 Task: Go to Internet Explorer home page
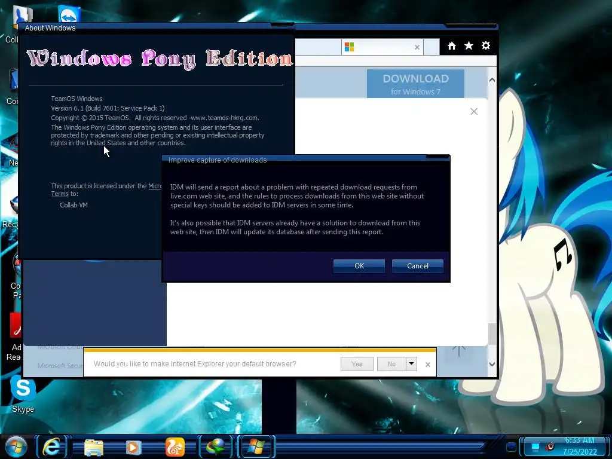(x=452, y=46)
